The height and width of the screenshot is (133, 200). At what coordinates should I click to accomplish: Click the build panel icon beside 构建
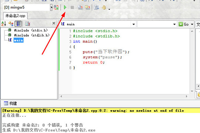[6, 103]
